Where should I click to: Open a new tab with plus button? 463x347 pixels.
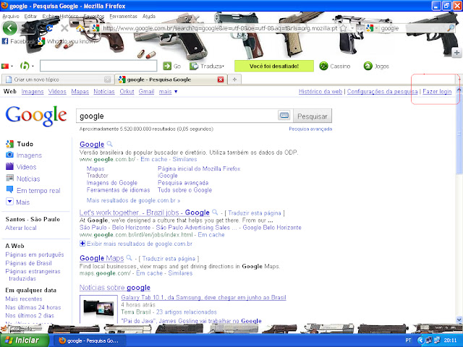click(x=234, y=80)
